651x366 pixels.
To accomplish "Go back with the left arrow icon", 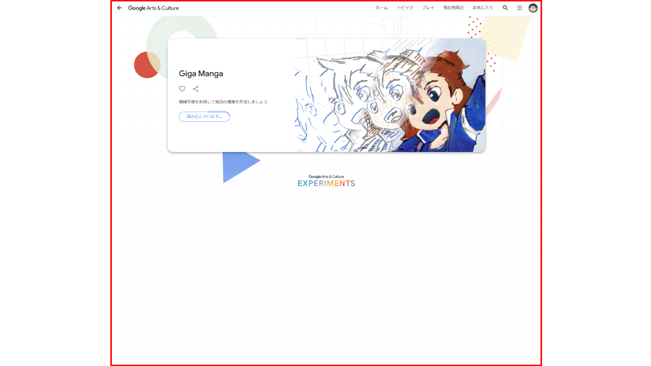I will [120, 8].
